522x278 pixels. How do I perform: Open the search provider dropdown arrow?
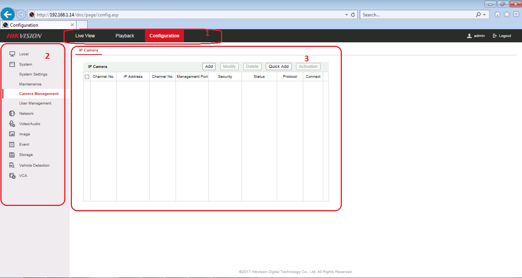[485, 15]
